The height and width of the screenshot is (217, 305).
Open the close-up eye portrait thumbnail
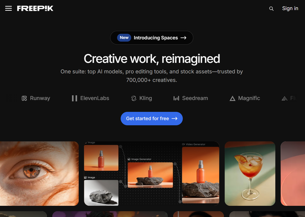click(x=39, y=174)
